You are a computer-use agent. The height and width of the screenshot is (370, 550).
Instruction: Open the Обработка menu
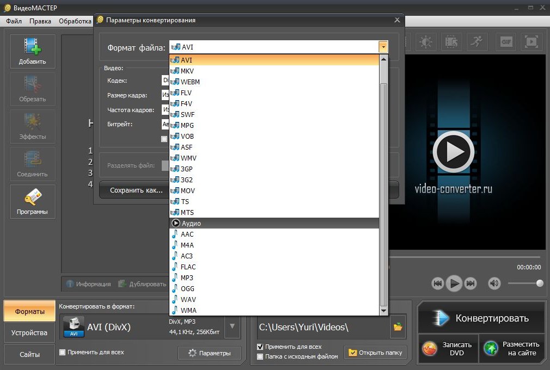(75, 21)
